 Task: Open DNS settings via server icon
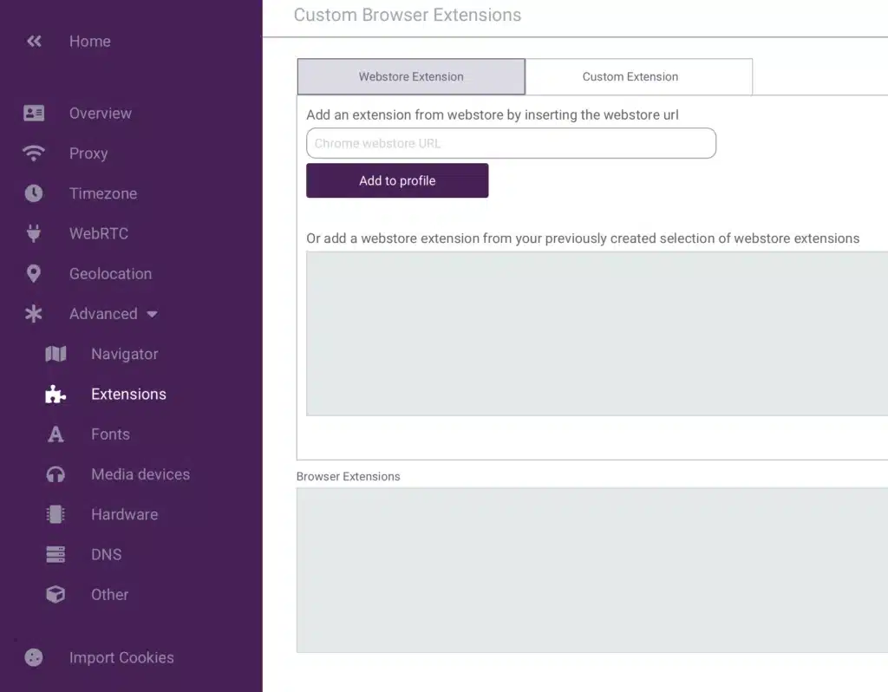pos(55,553)
